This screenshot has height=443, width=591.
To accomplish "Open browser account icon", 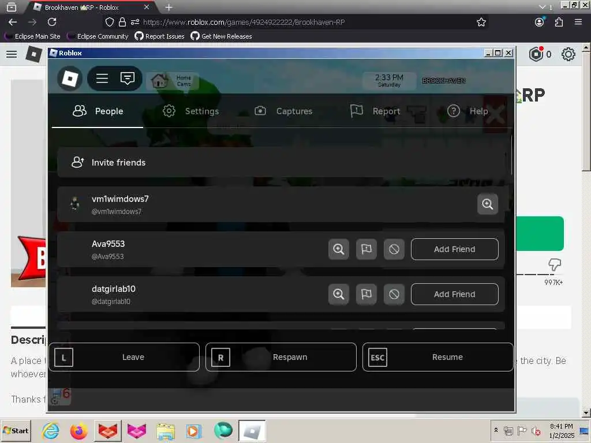I will [x=540, y=22].
